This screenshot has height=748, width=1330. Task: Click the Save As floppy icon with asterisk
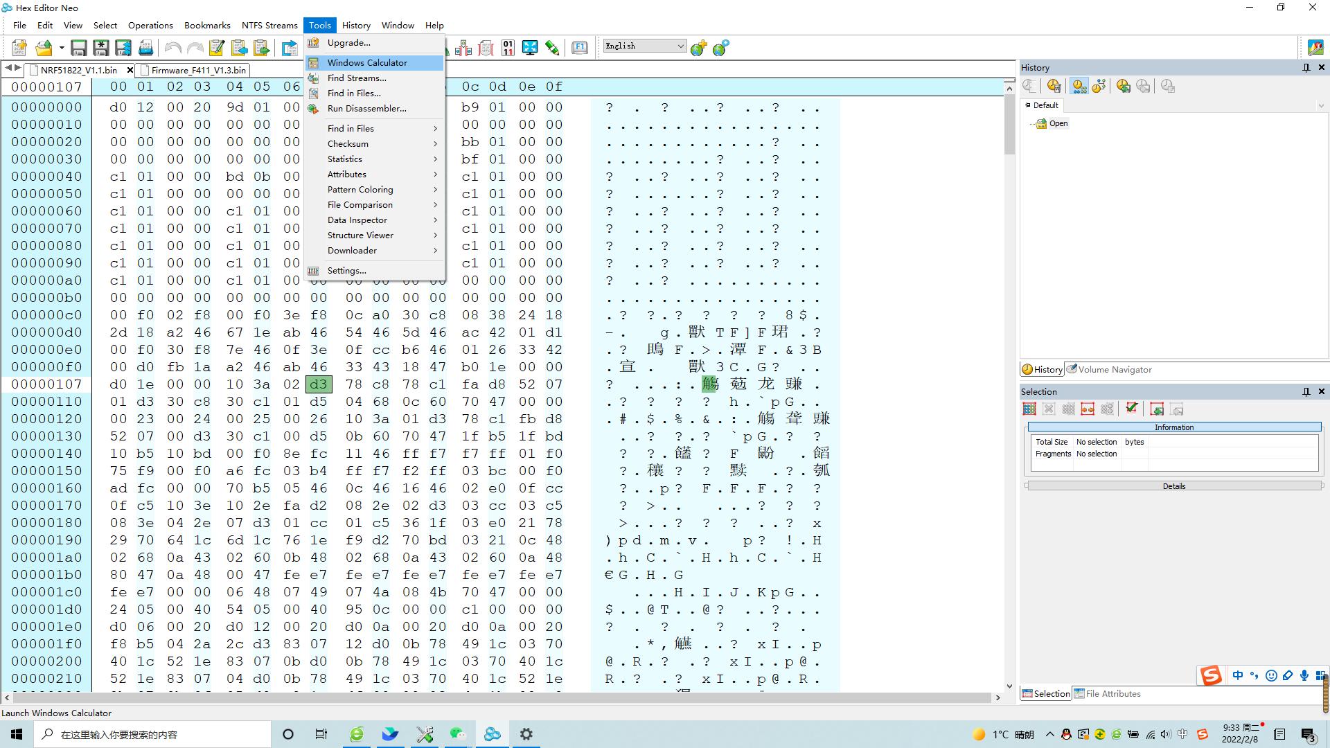tap(101, 48)
